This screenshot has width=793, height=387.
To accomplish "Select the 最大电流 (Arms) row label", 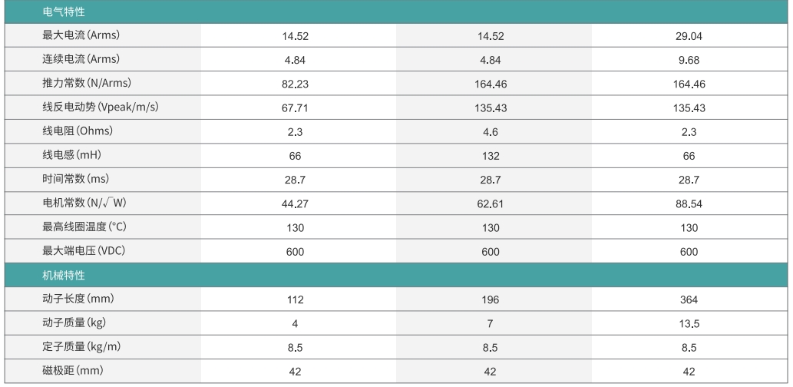I will 81,35.
